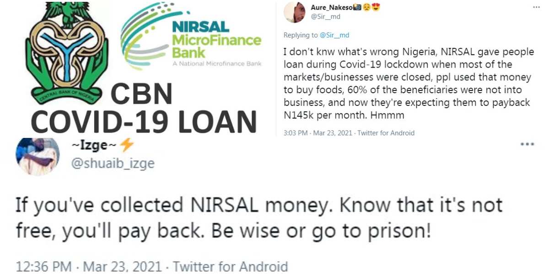
Task: Open the three-dot menu on Izge's tweet
Action: (527, 144)
